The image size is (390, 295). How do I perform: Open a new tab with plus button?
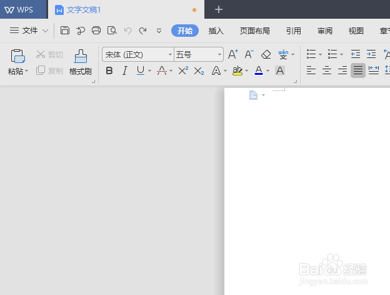(218, 10)
